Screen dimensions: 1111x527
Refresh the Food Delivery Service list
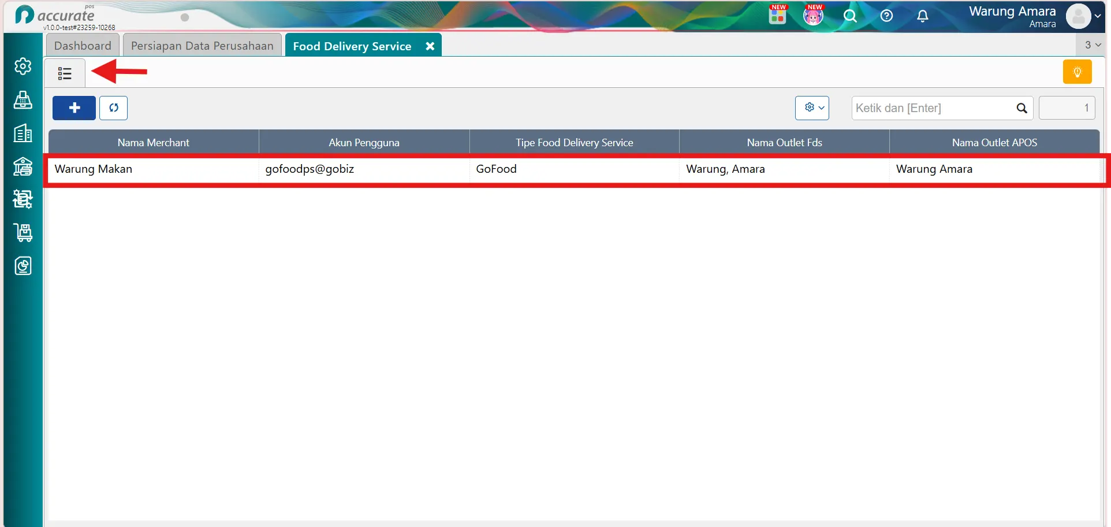coord(113,108)
